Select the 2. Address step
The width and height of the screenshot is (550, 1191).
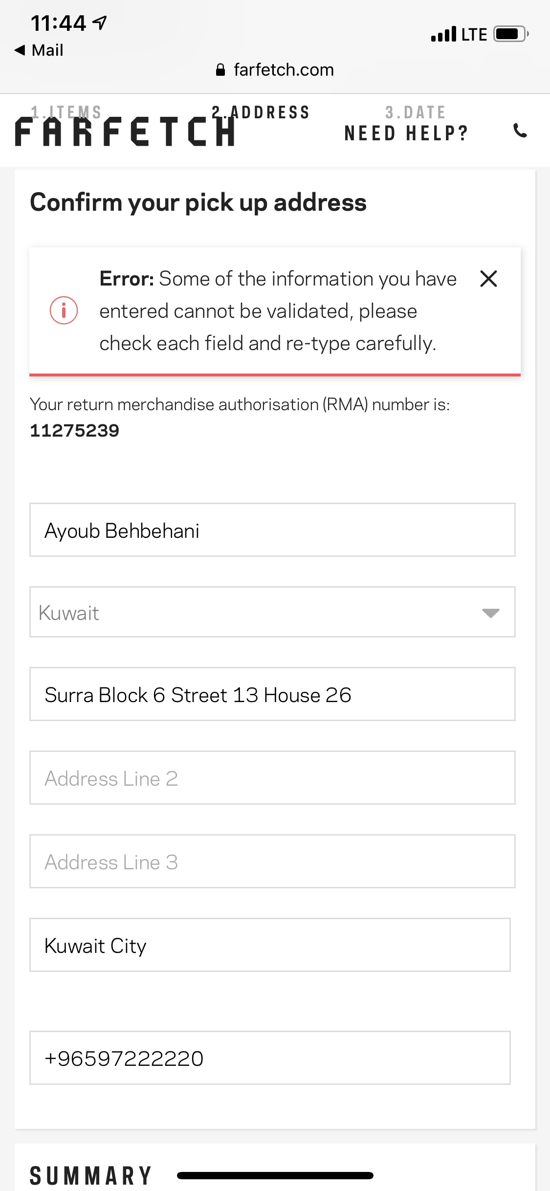(x=261, y=112)
